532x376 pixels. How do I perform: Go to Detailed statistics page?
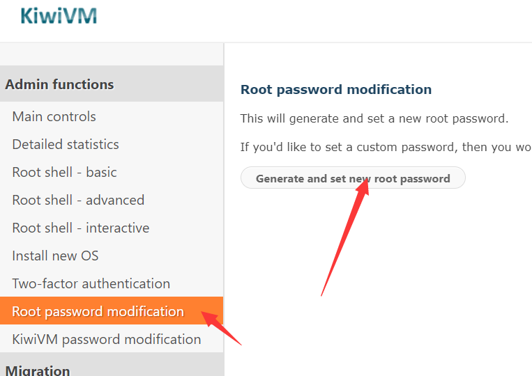coord(66,144)
